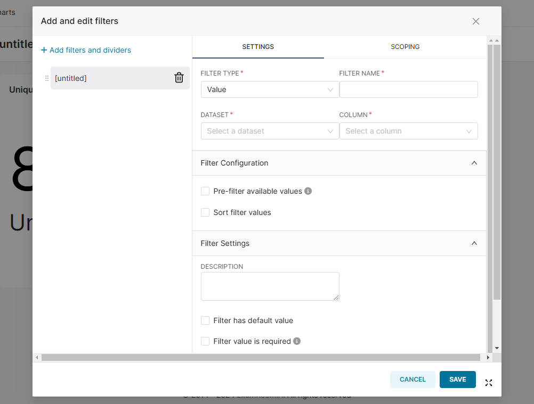The width and height of the screenshot is (534, 404).
Task: Close the Add and edit filters dialog
Action: 476,21
